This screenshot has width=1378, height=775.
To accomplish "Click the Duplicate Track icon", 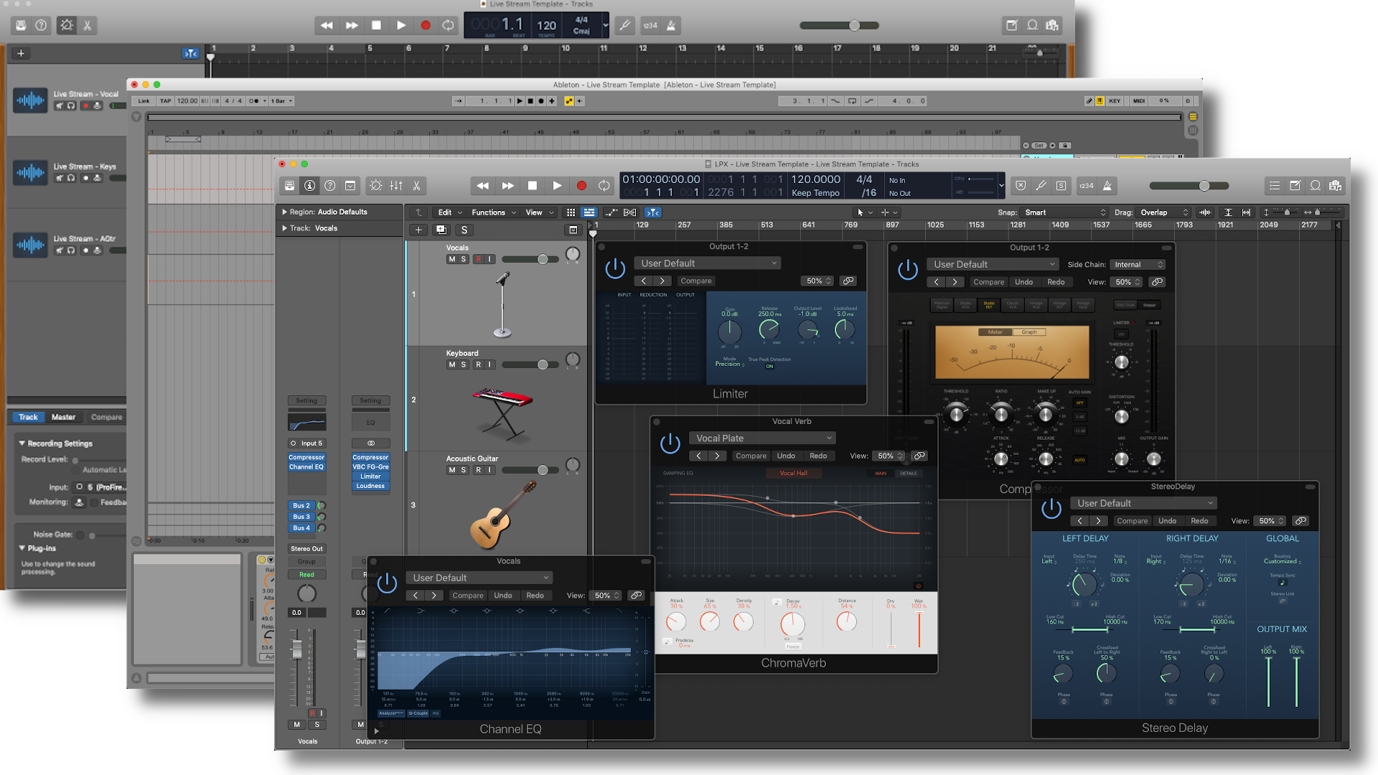I will click(x=441, y=230).
